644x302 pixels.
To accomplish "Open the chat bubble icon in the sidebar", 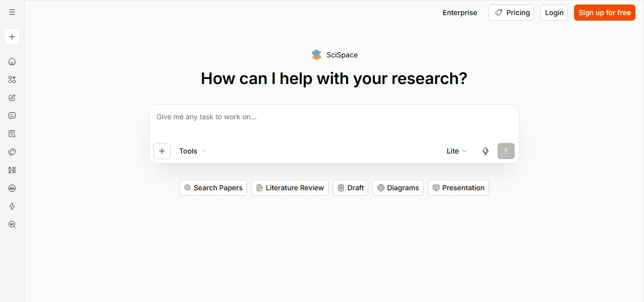I will click(12, 116).
